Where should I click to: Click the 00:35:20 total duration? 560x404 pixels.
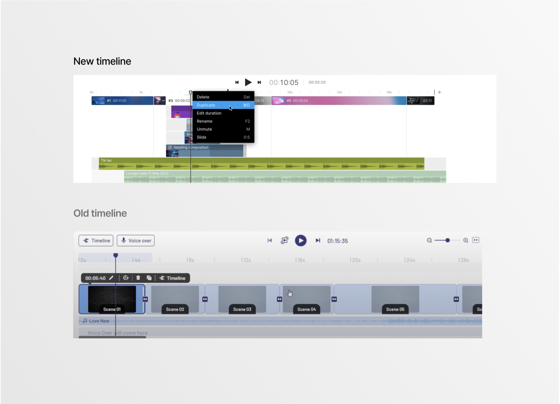[317, 82]
